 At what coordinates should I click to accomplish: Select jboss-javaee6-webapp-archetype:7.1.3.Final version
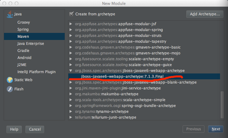tap(144, 77)
